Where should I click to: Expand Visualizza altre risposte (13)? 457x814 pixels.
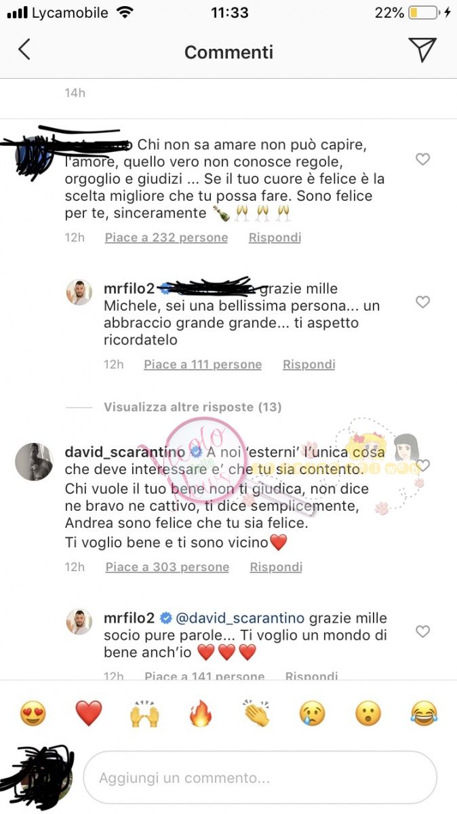point(193,407)
